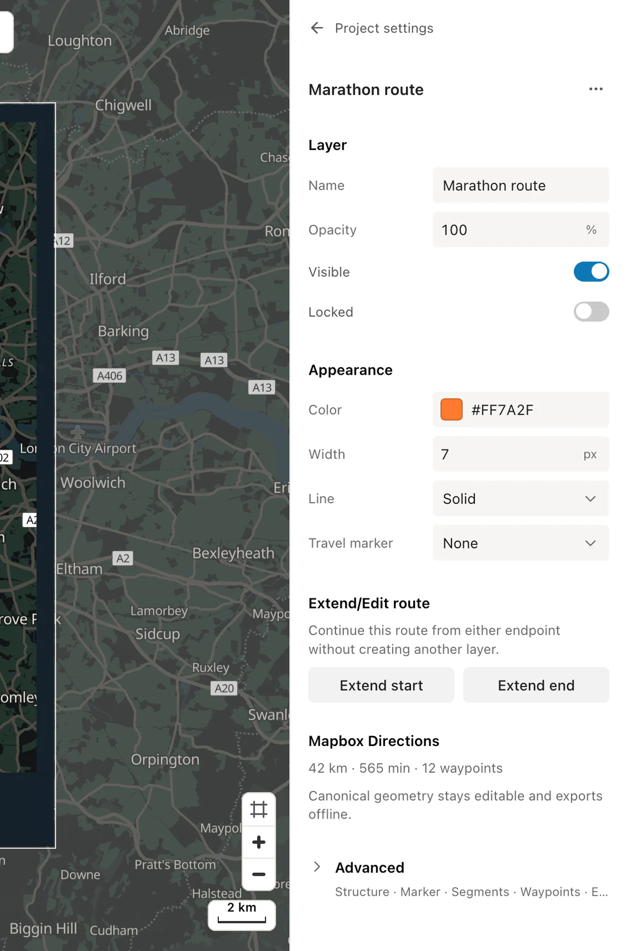The width and height of the screenshot is (626, 951).
Task: Click the Mapbox Directions heading
Action: 374,741
